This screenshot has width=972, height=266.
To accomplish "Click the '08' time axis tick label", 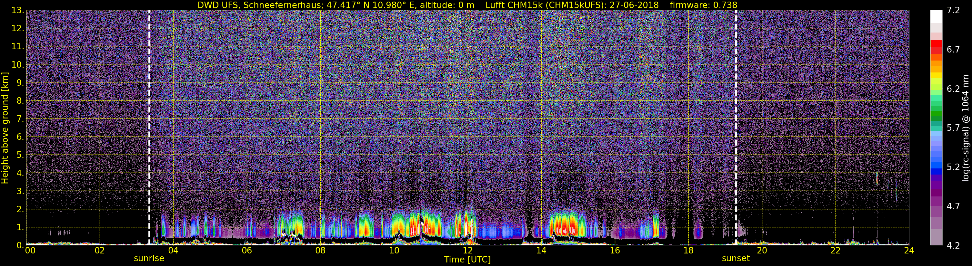I will point(320,251).
